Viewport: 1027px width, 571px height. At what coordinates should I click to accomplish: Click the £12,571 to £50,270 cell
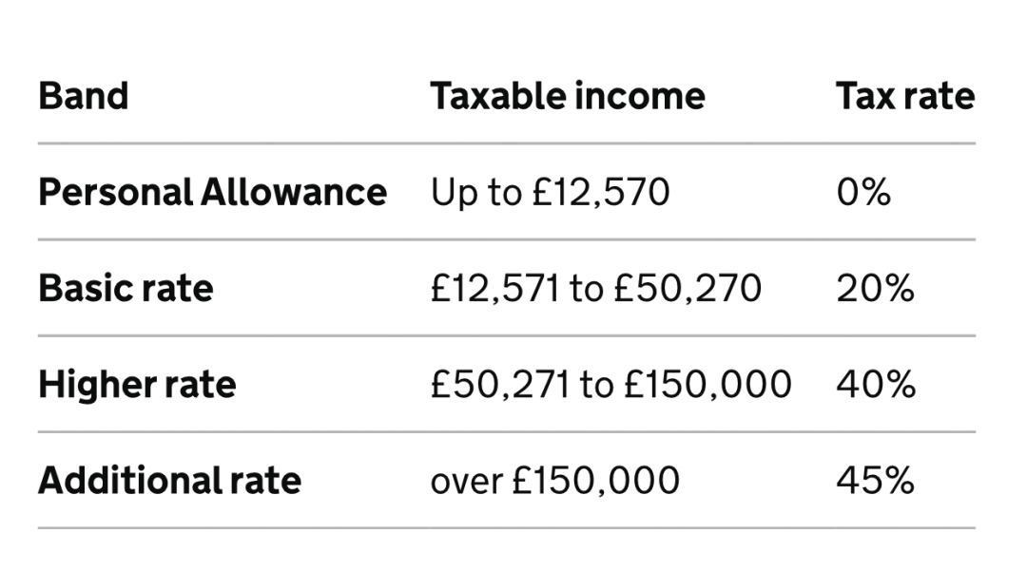coord(595,289)
